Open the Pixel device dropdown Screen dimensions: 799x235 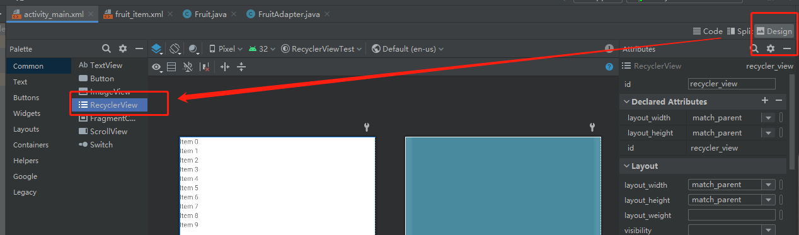[226, 49]
